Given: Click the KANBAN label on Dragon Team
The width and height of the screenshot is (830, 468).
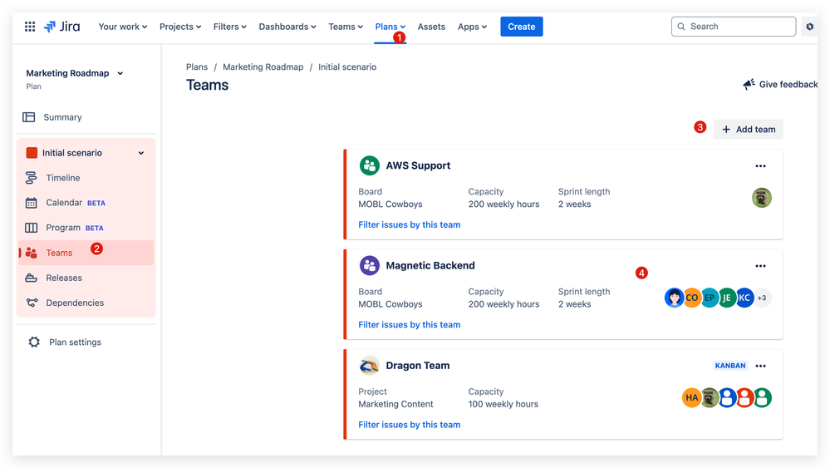Looking at the screenshot, I should click(730, 366).
